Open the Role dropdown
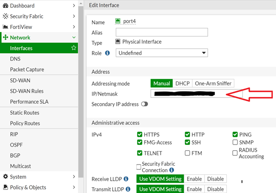 (x=162, y=53)
